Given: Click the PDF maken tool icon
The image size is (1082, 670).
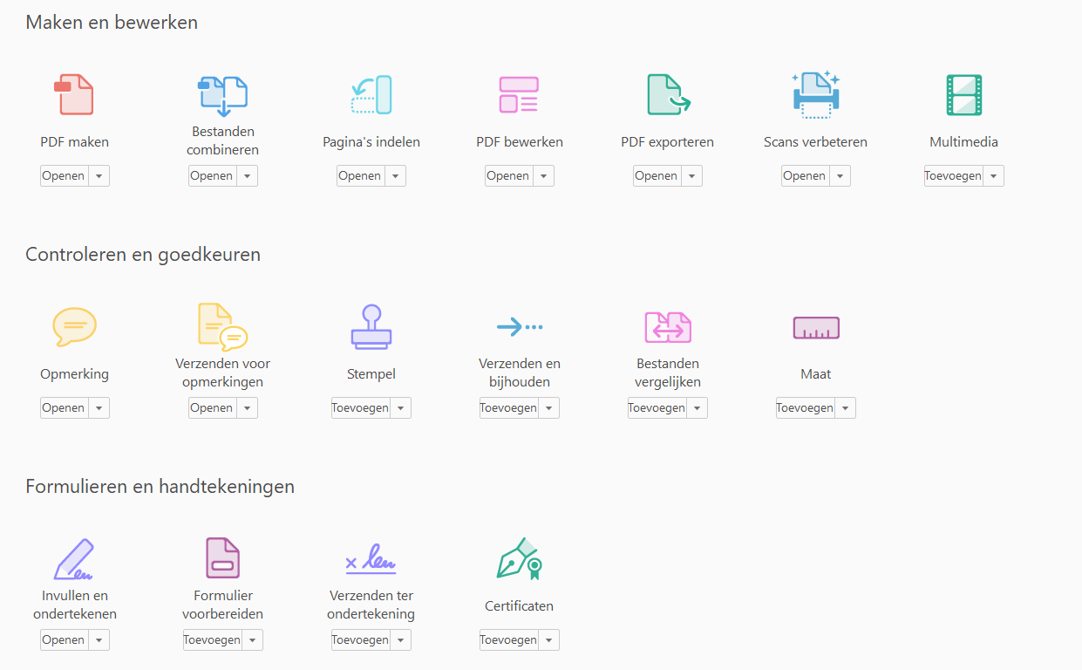Looking at the screenshot, I should tap(74, 95).
